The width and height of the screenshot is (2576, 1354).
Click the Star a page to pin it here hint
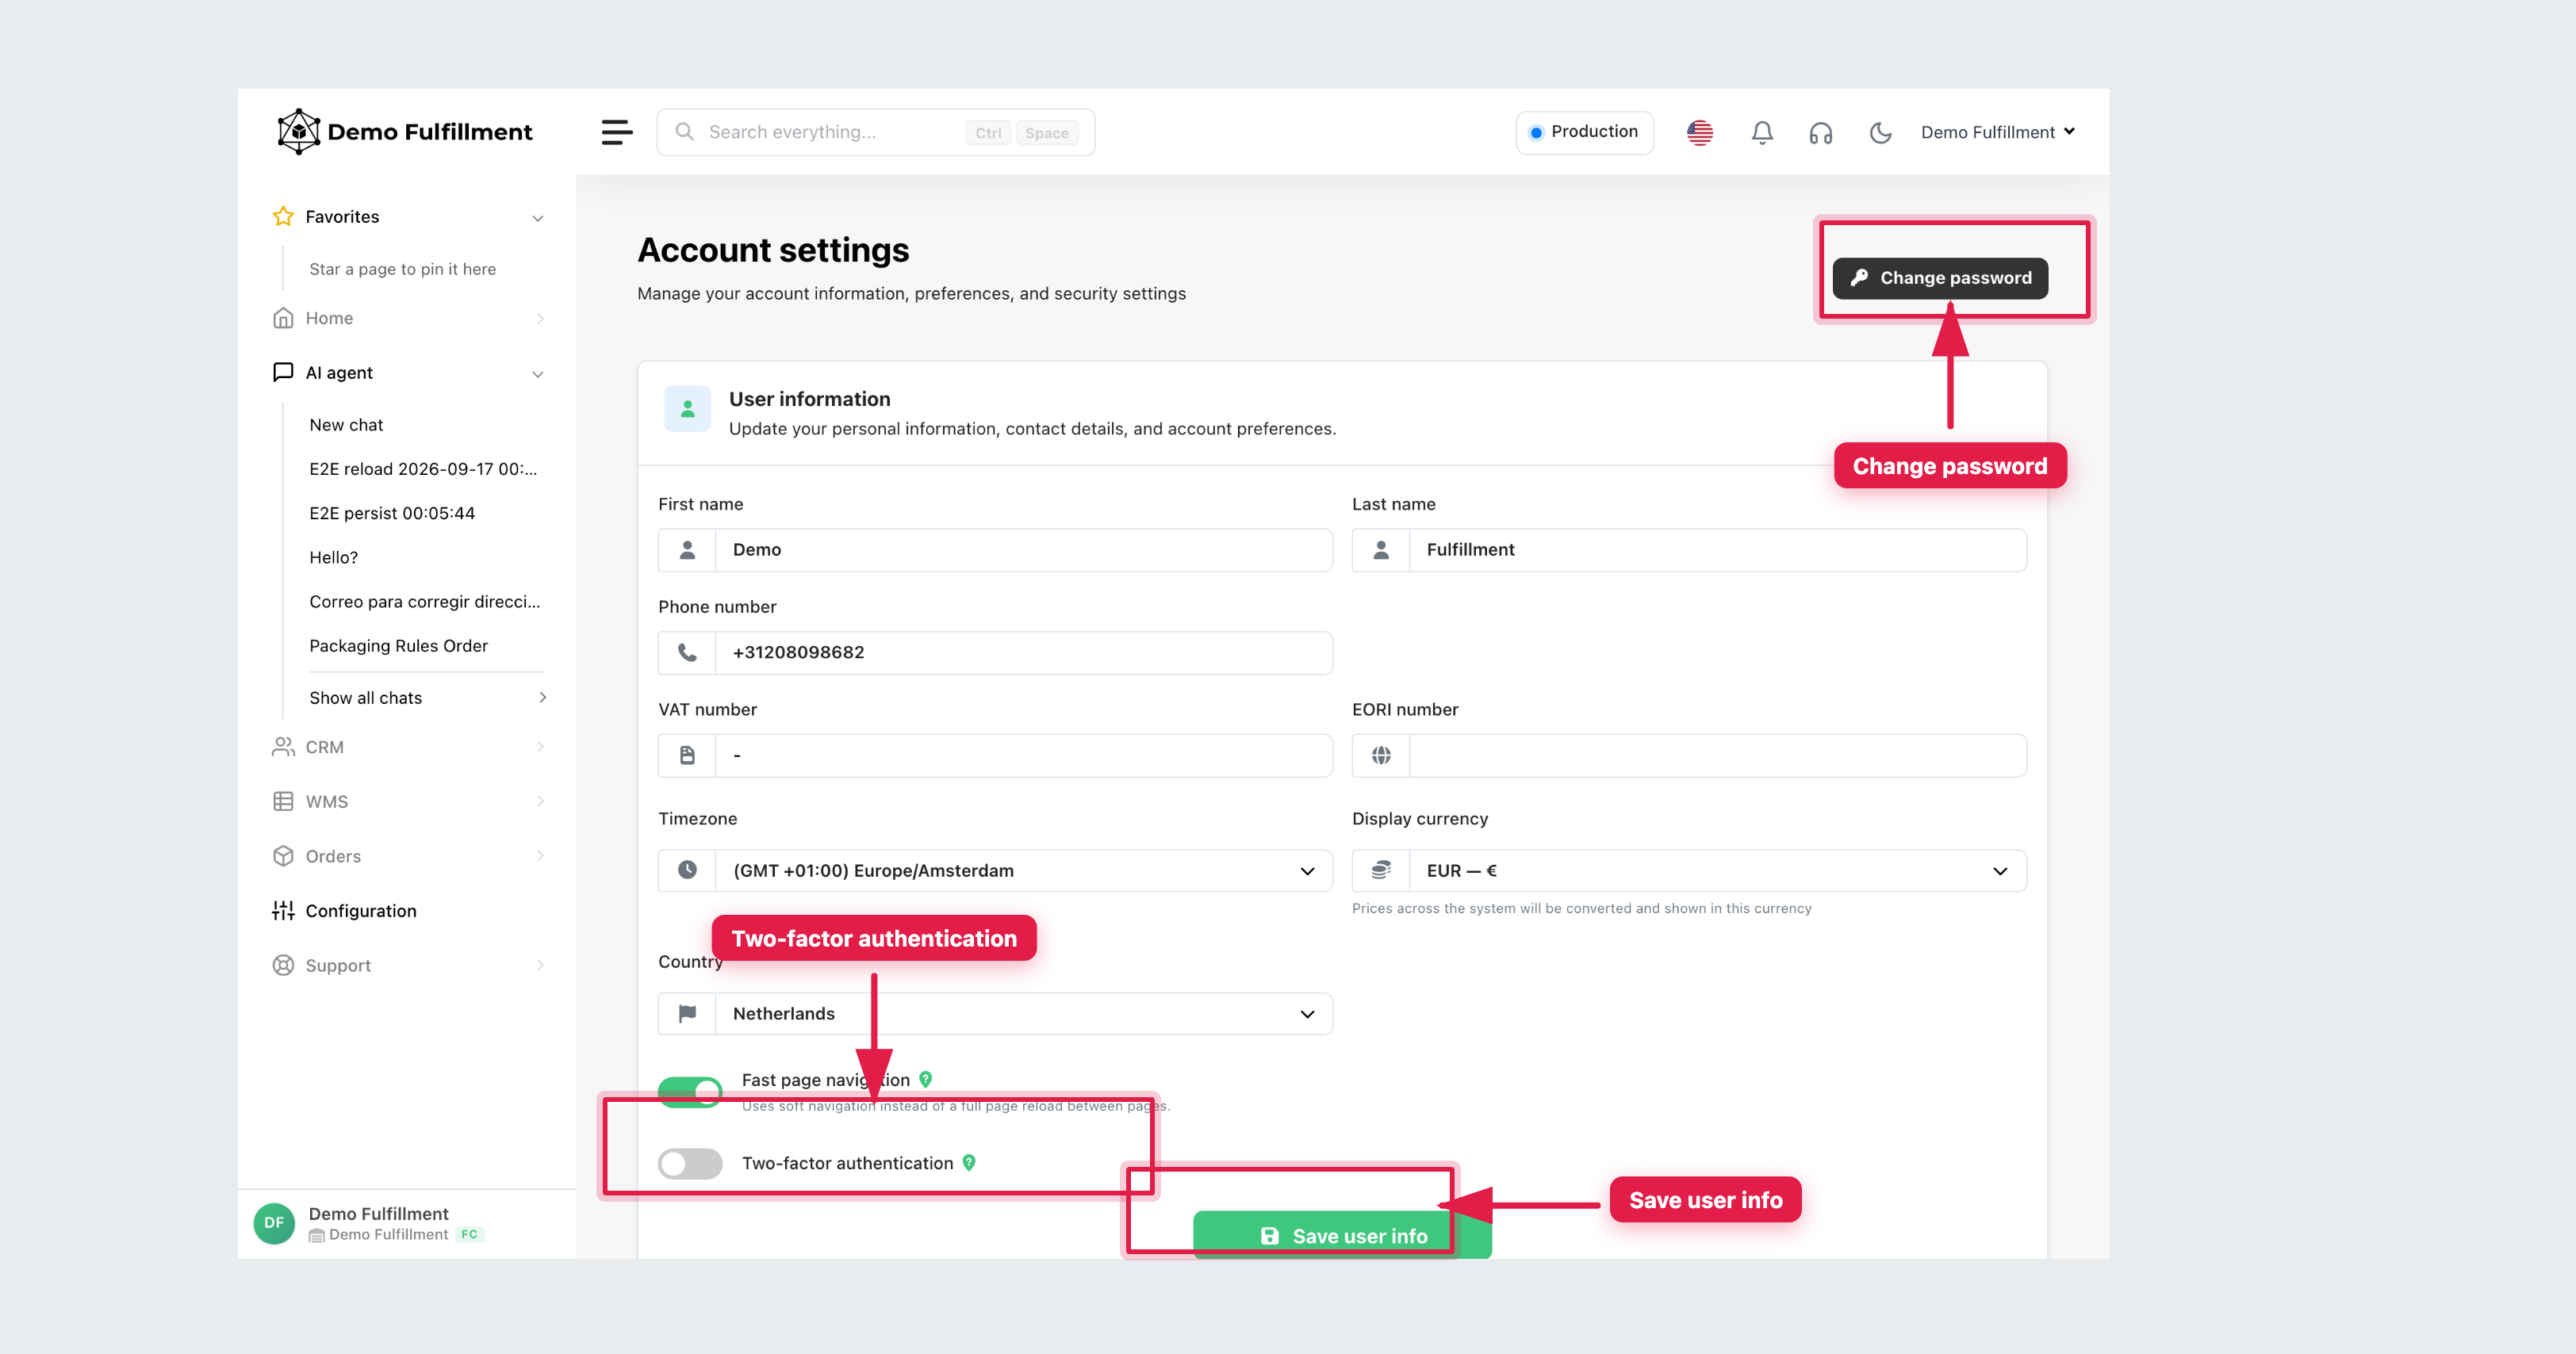click(x=402, y=269)
